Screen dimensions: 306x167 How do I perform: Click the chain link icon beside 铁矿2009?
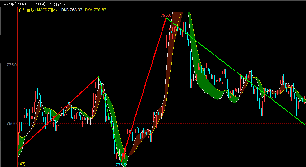tap(5, 4)
